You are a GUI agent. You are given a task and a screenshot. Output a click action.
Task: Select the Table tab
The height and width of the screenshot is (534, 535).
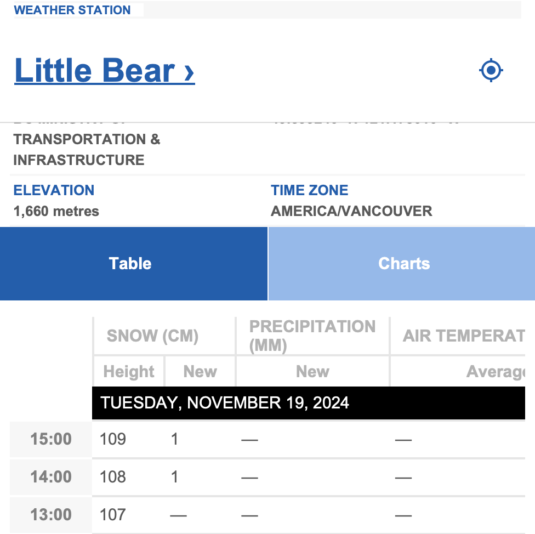(133, 264)
